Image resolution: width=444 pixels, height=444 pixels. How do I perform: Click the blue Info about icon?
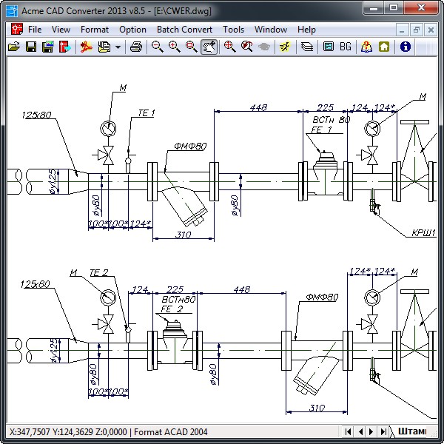click(x=405, y=47)
